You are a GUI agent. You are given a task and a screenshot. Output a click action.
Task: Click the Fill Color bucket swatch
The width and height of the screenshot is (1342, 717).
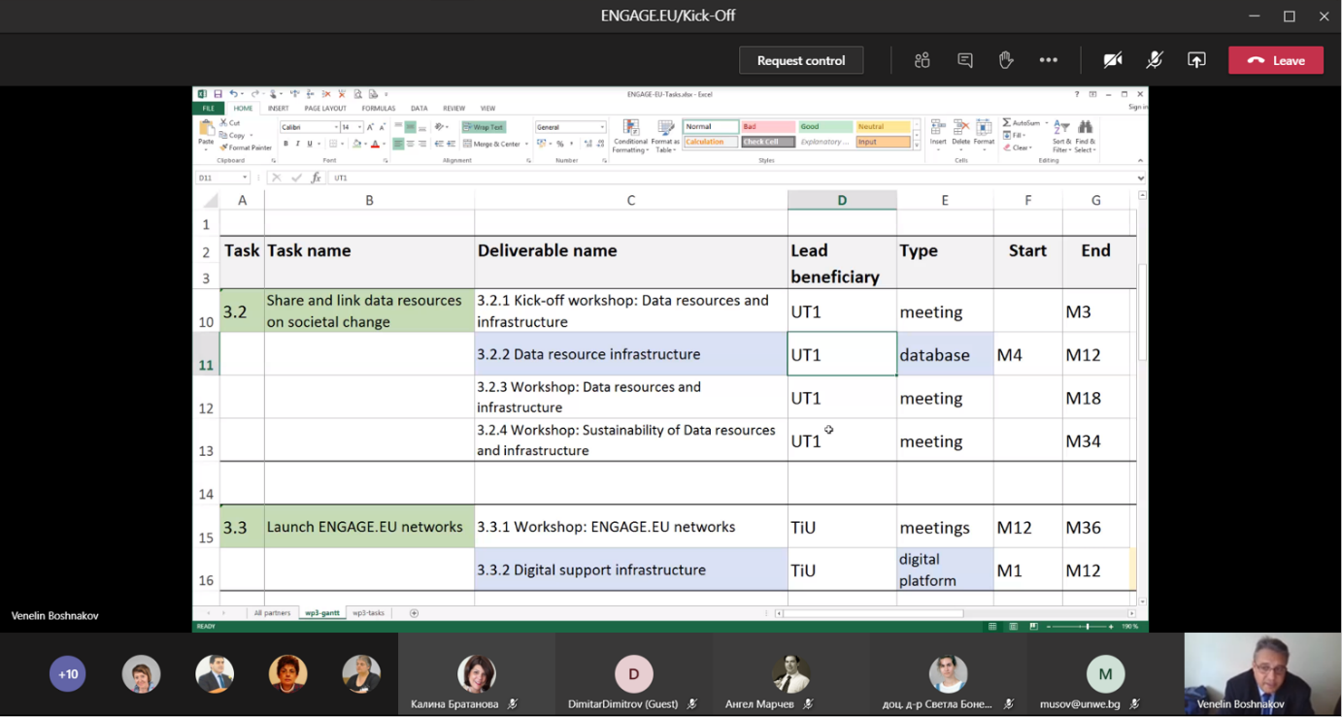356,144
